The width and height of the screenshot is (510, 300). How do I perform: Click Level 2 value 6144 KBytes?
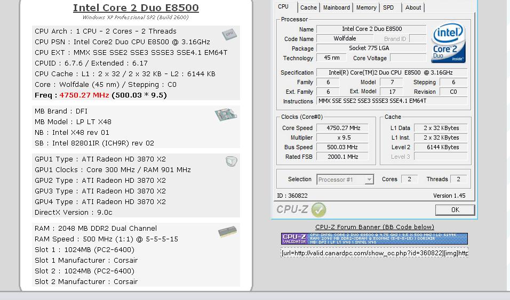(441, 147)
